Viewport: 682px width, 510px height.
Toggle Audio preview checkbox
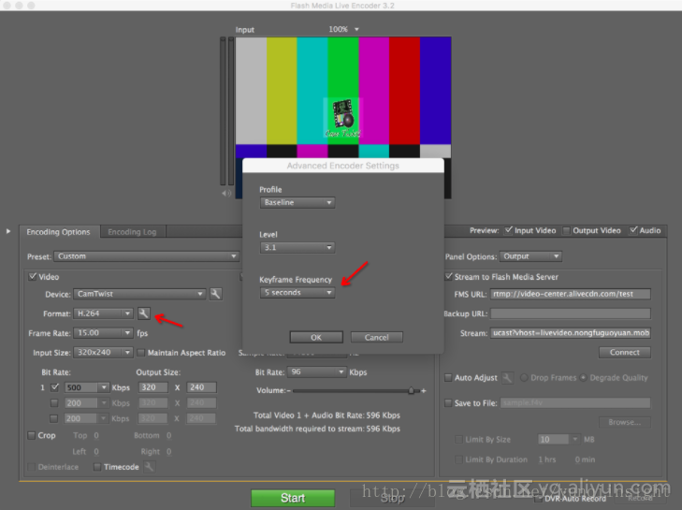(633, 230)
